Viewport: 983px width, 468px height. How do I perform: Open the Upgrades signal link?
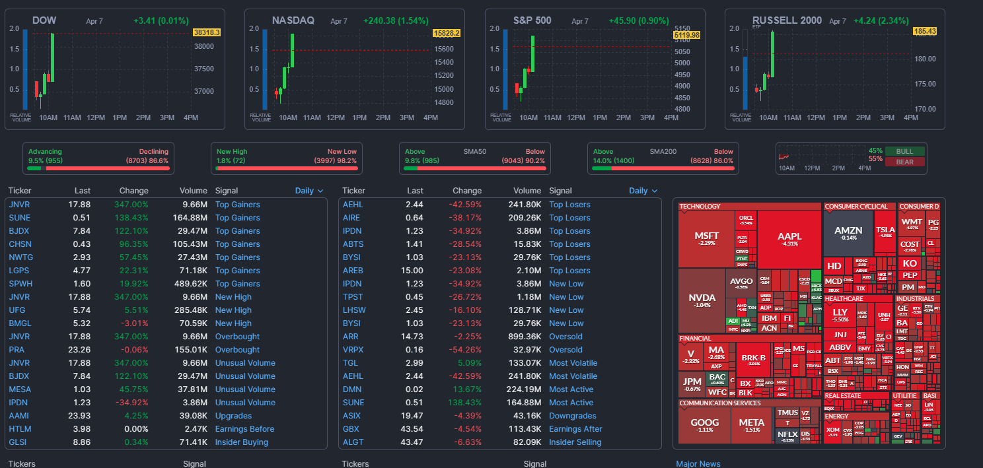[x=233, y=416]
